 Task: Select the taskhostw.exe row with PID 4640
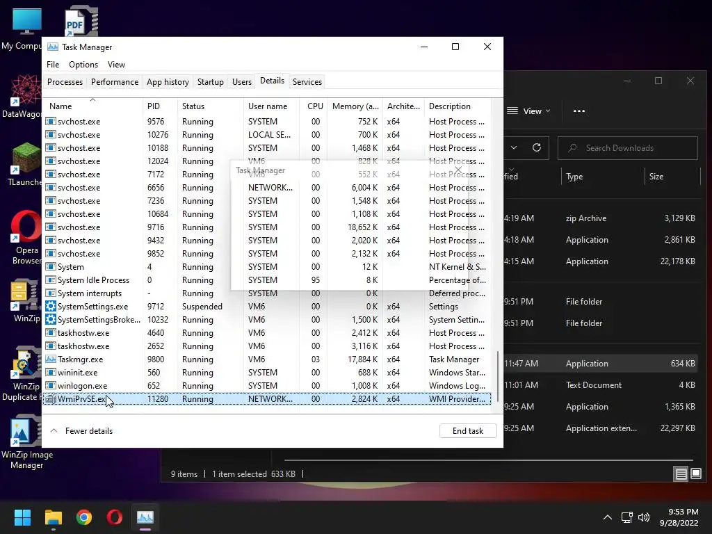267,333
